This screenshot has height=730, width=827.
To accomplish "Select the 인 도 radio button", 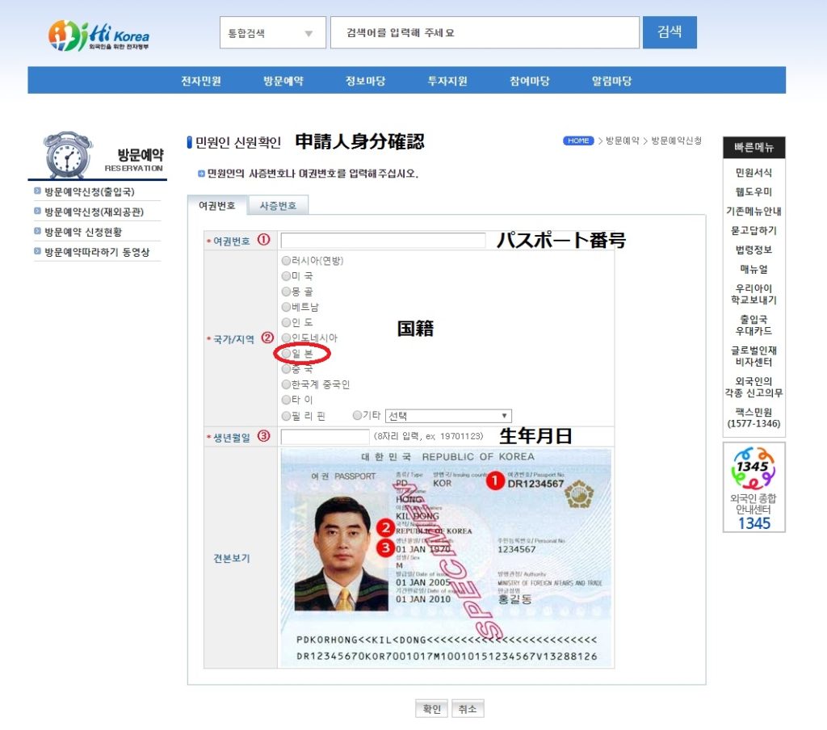I will 286,322.
